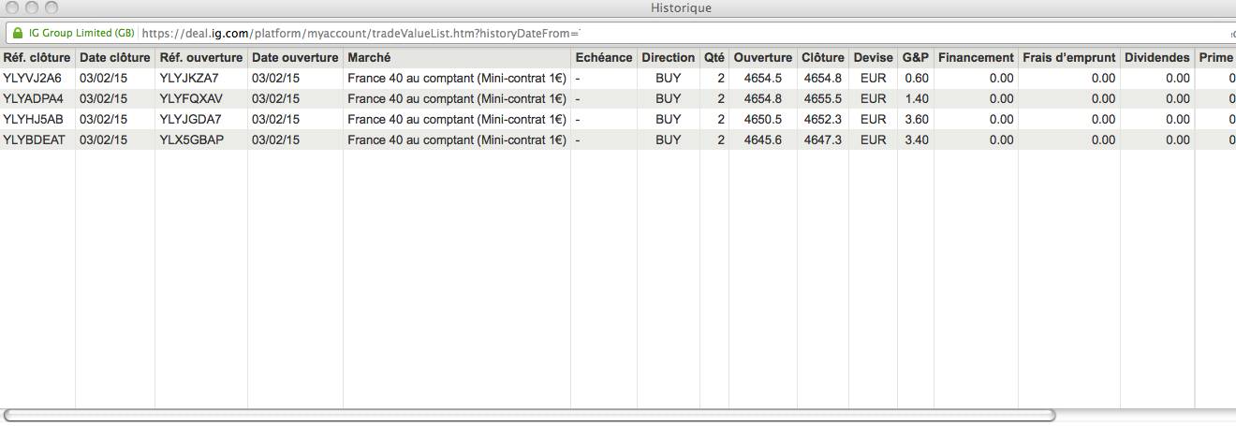Select the row with reference YLYADPA4
The width and height of the screenshot is (1236, 426).
[34, 99]
